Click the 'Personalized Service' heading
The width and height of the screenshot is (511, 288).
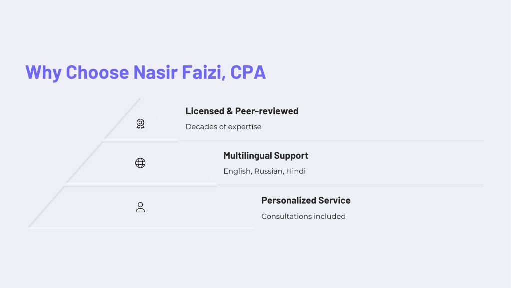point(306,200)
